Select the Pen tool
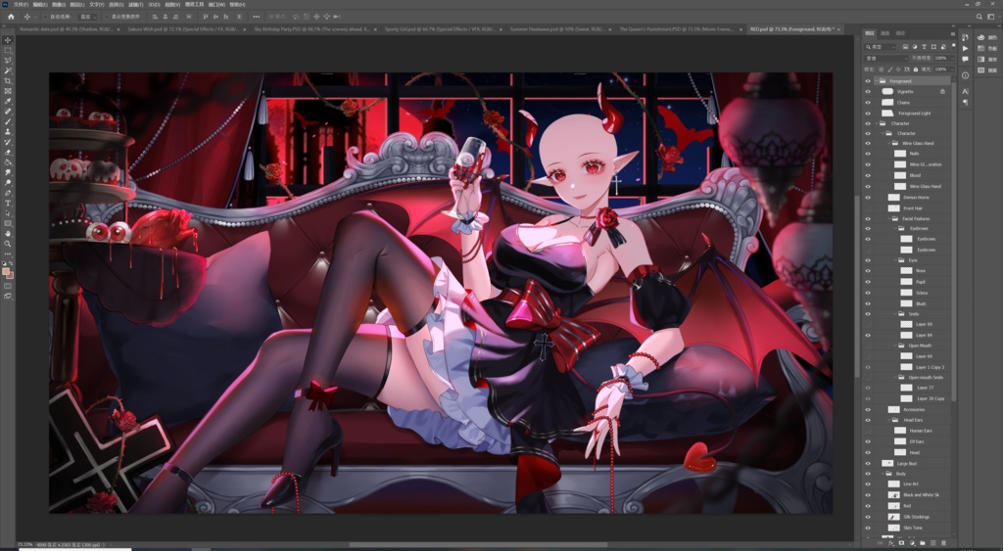 8,193
